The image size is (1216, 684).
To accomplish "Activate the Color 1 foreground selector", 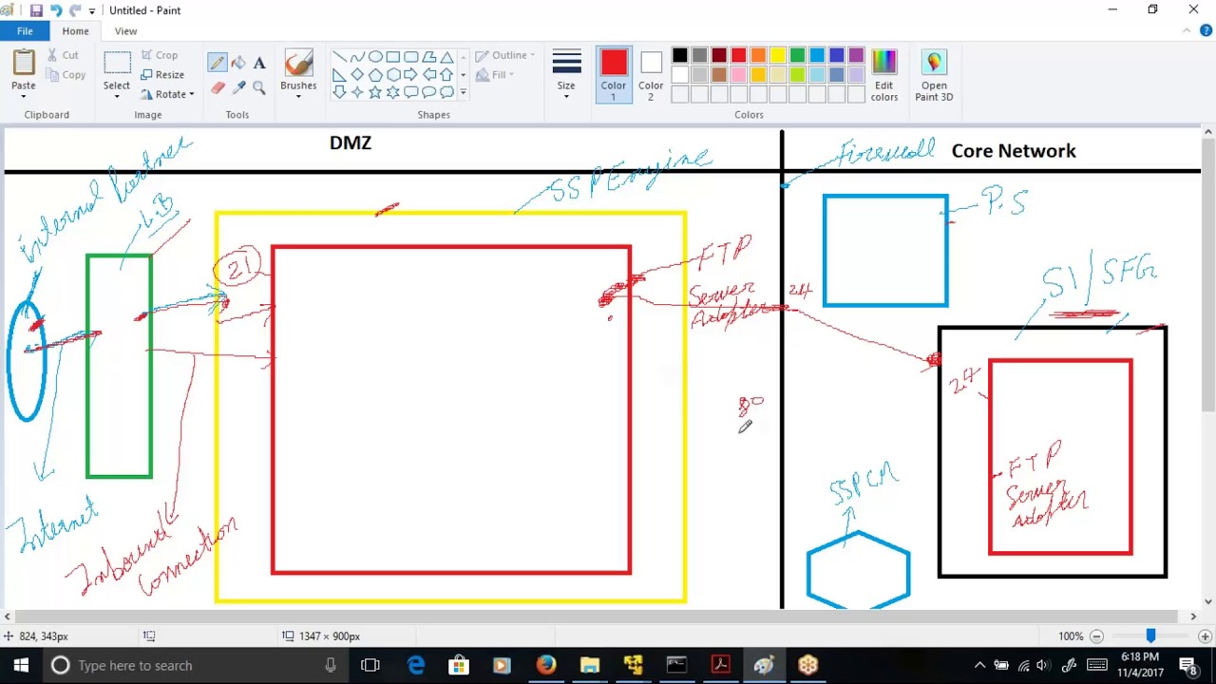I will 614,75.
